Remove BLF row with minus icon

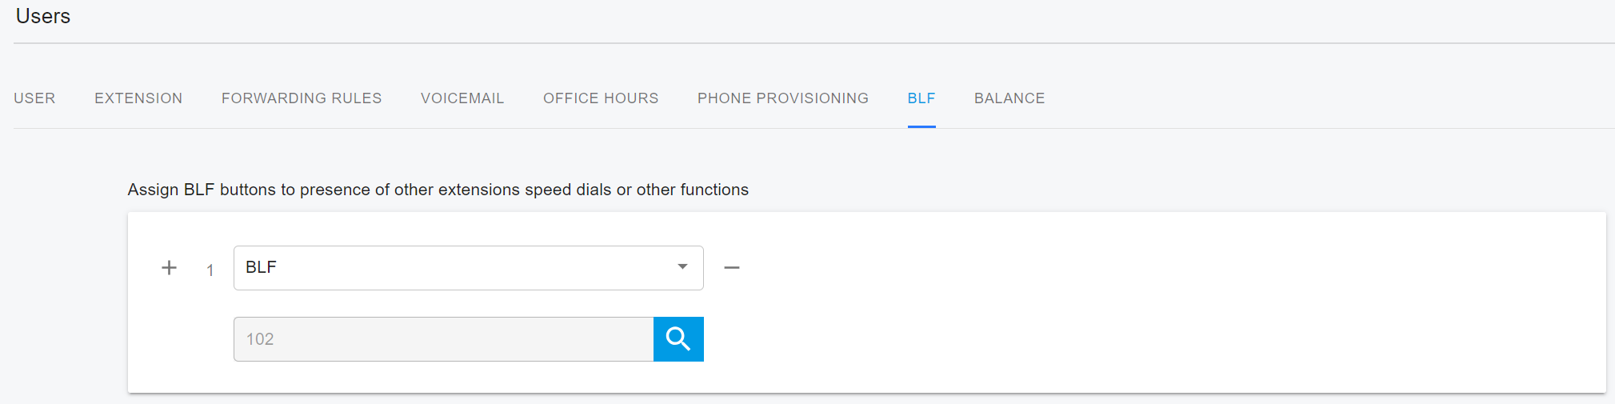tap(731, 268)
